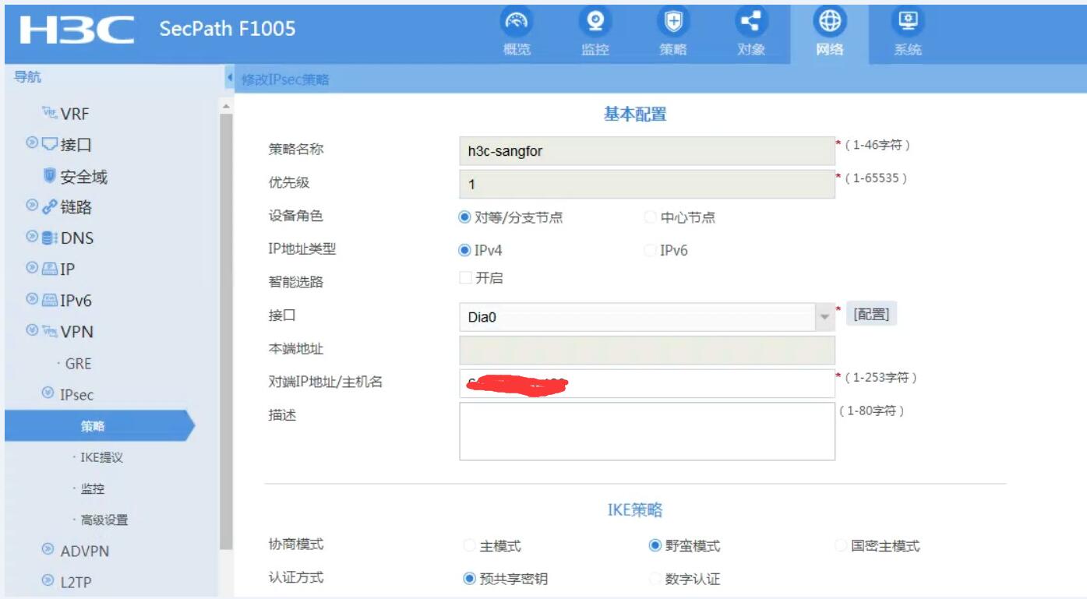Select 对等/分支节点 device role
Screen dimensions: 1087x599
click(464, 218)
